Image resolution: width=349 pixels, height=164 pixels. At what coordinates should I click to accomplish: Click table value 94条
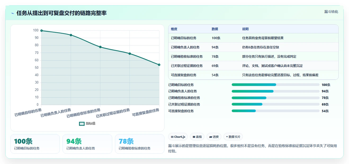215,47
